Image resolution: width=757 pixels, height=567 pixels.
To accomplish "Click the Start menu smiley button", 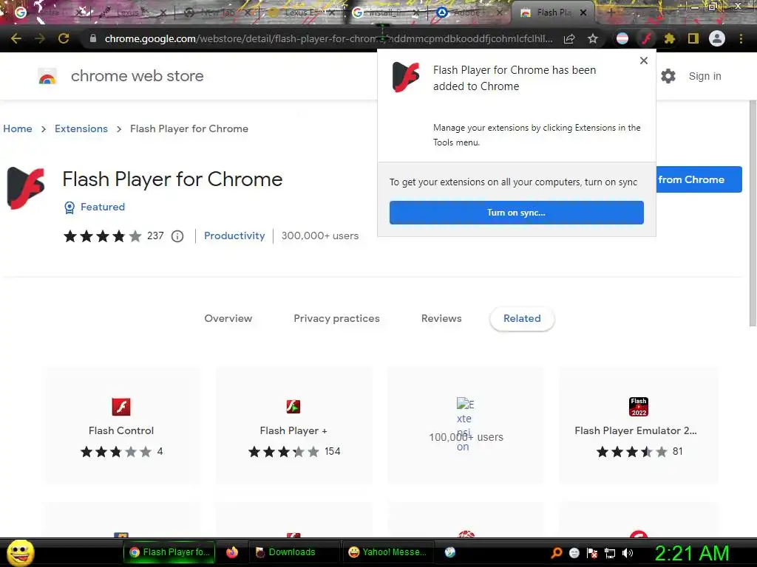I will 21,552.
